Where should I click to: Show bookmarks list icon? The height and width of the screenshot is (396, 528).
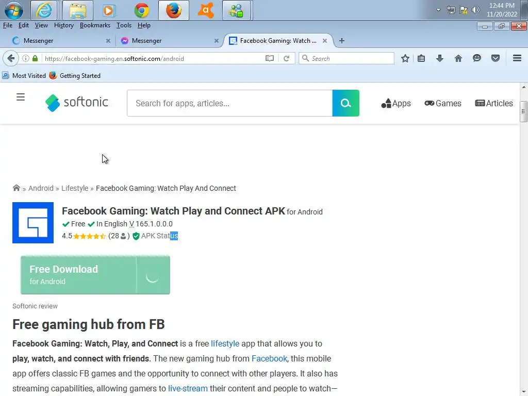tap(421, 58)
